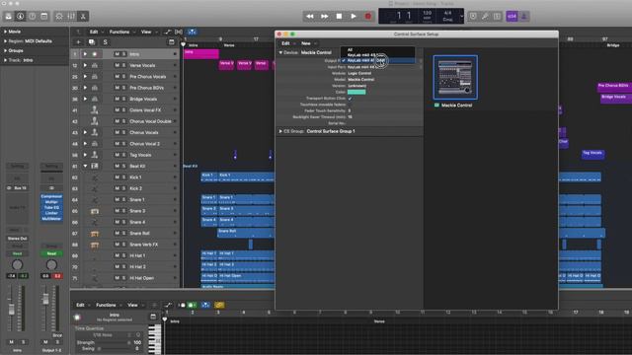Click the Chorus Vocal Double track microphone icon
Image resolution: width=632 pixels, height=355 pixels.
pos(95,121)
